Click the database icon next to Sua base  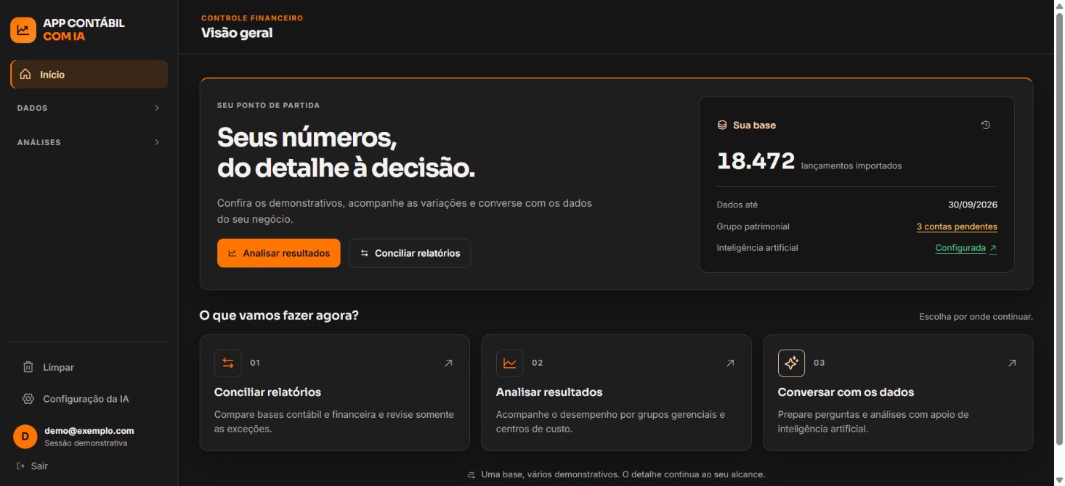point(722,125)
